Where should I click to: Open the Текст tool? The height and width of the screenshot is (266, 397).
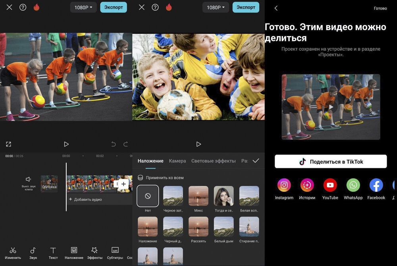pos(53,253)
